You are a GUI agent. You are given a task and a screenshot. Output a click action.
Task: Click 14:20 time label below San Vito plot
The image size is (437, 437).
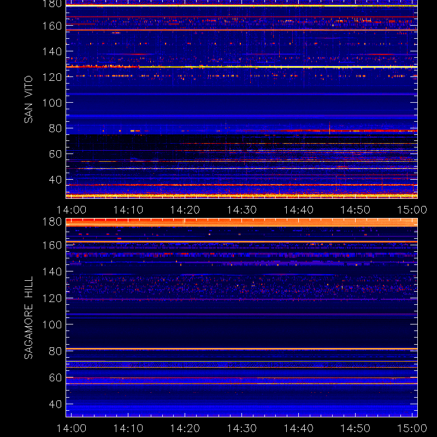pos(185,210)
